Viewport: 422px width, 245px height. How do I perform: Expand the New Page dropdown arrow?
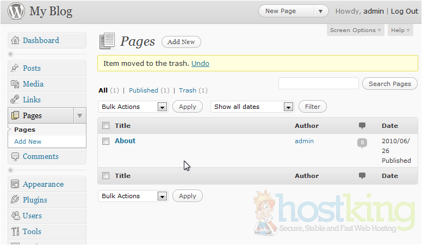[x=321, y=11]
